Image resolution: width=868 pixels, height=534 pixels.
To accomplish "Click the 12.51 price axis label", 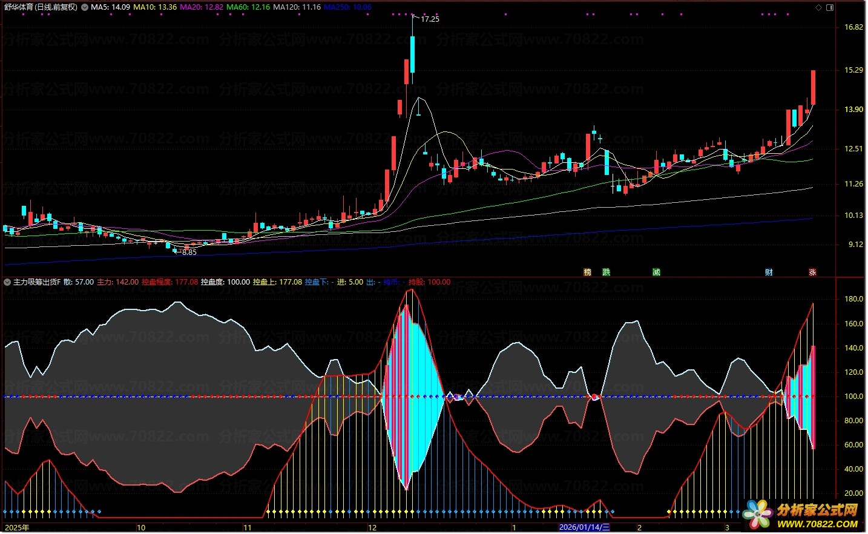I will point(853,149).
